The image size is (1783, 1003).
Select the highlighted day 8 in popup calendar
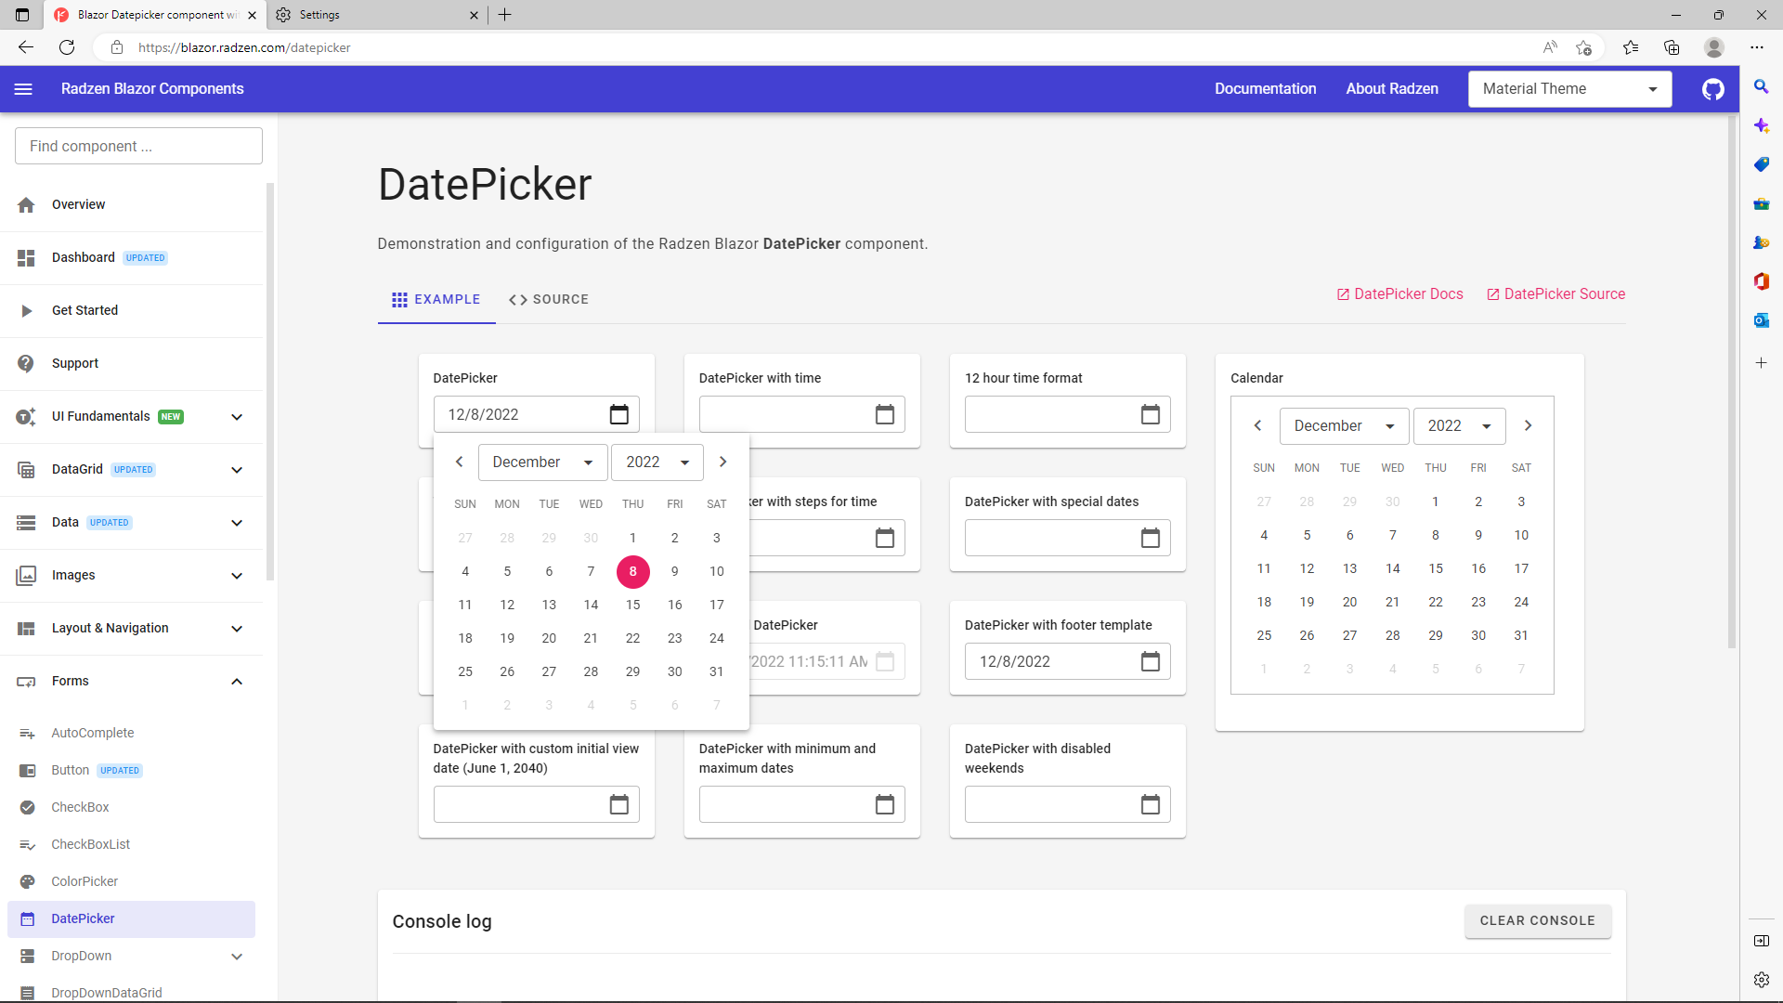pos(632,571)
